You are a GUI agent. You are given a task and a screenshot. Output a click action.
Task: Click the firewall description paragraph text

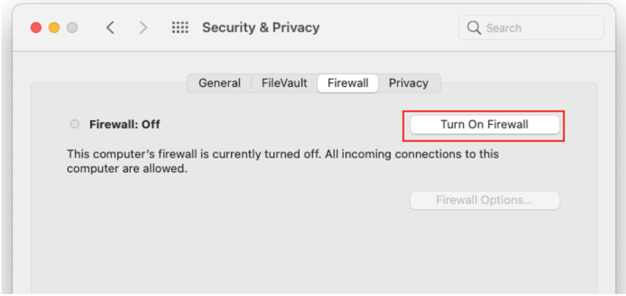click(x=283, y=161)
